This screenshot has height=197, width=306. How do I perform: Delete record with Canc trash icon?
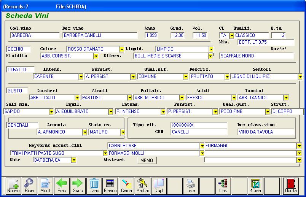[x=94, y=186]
